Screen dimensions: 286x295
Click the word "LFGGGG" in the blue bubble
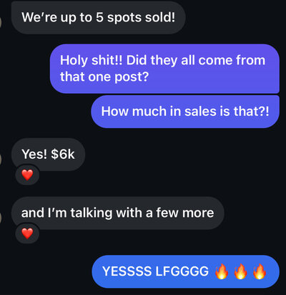(x=182, y=271)
